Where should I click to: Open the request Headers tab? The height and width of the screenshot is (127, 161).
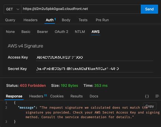point(31,20)
